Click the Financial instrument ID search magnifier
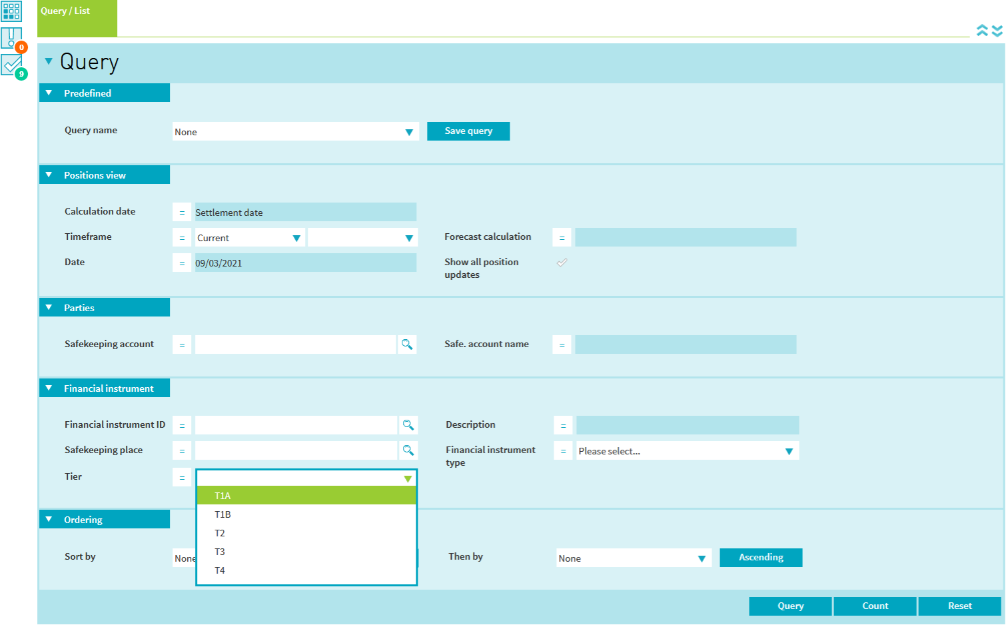This screenshot has width=1006, height=625. (408, 425)
